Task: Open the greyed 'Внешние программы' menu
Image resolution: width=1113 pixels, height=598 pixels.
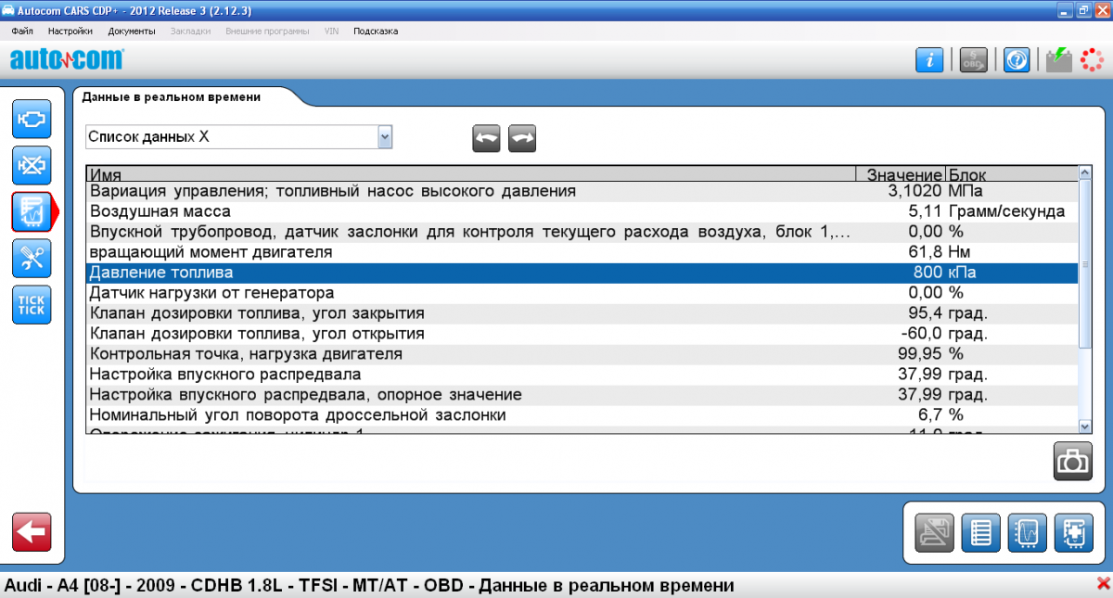Action: pyautogui.click(x=267, y=31)
